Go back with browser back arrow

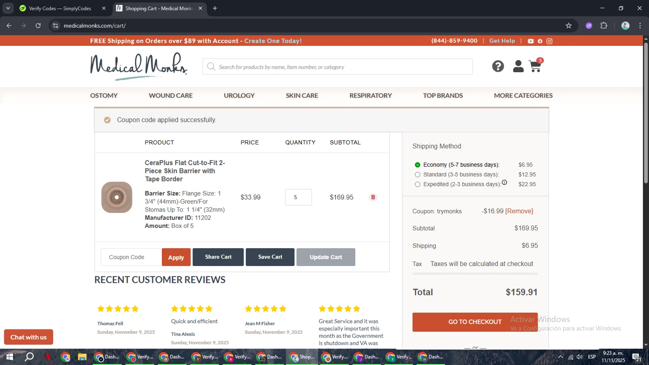point(9,26)
